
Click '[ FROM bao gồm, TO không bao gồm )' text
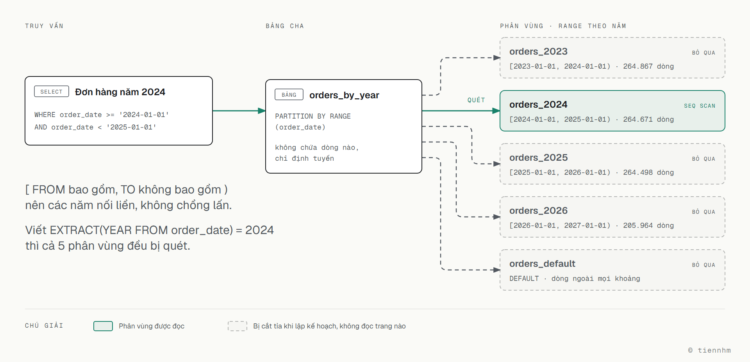[126, 190]
